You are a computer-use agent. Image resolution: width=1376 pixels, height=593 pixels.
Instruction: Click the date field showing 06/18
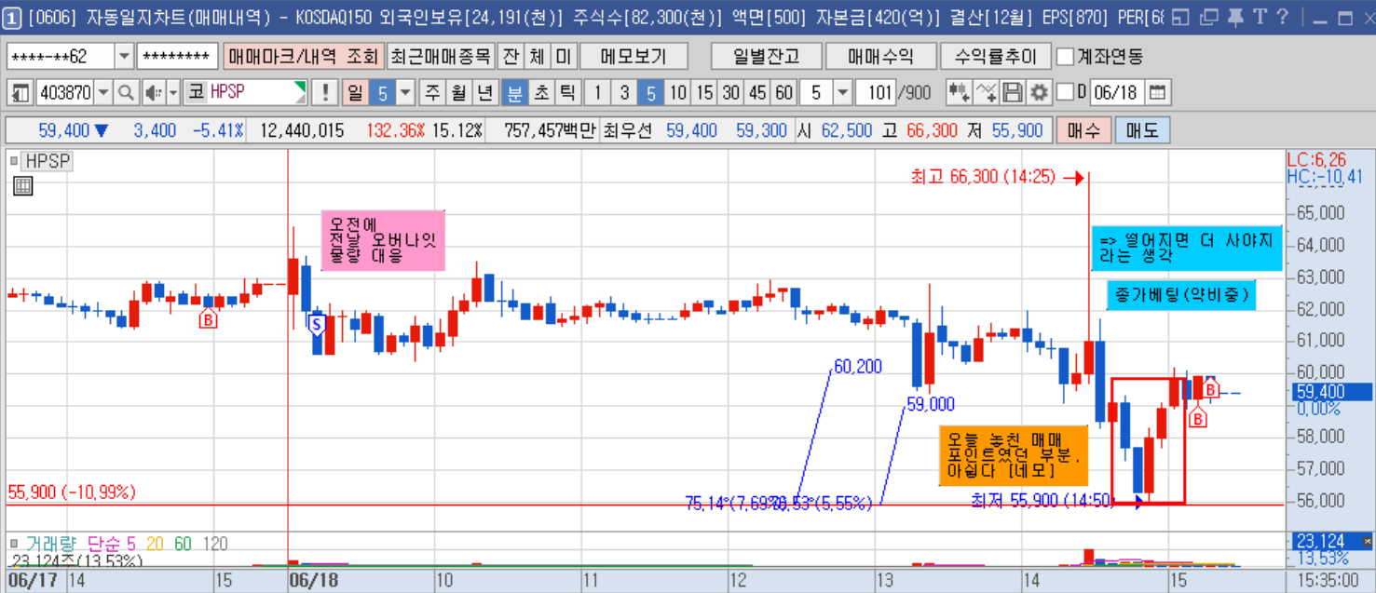click(1117, 93)
